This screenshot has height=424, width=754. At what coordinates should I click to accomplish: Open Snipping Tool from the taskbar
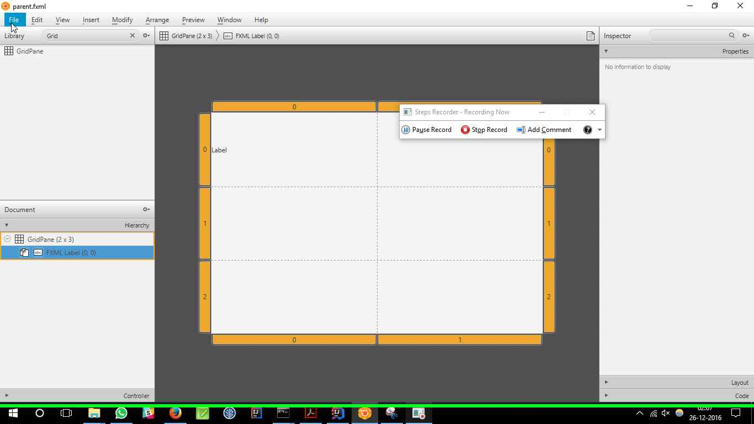[x=391, y=413]
